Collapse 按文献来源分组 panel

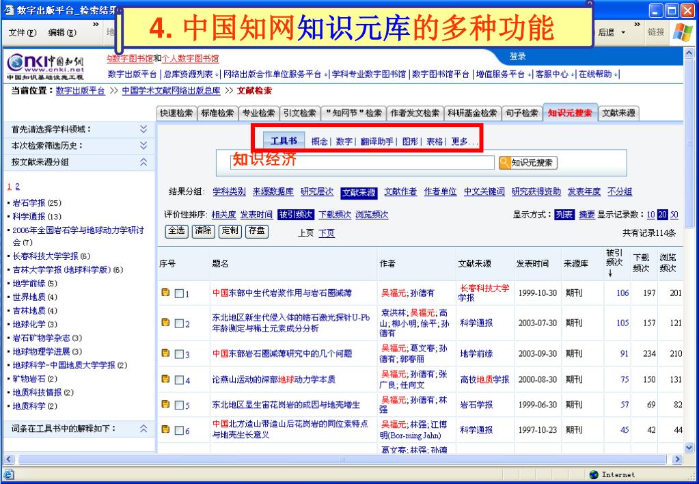[143, 162]
